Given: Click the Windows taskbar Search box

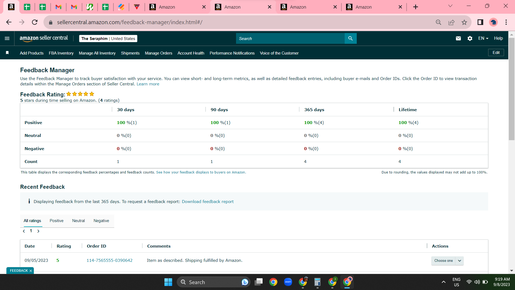Looking at the screenshot, I should (214, 282).
